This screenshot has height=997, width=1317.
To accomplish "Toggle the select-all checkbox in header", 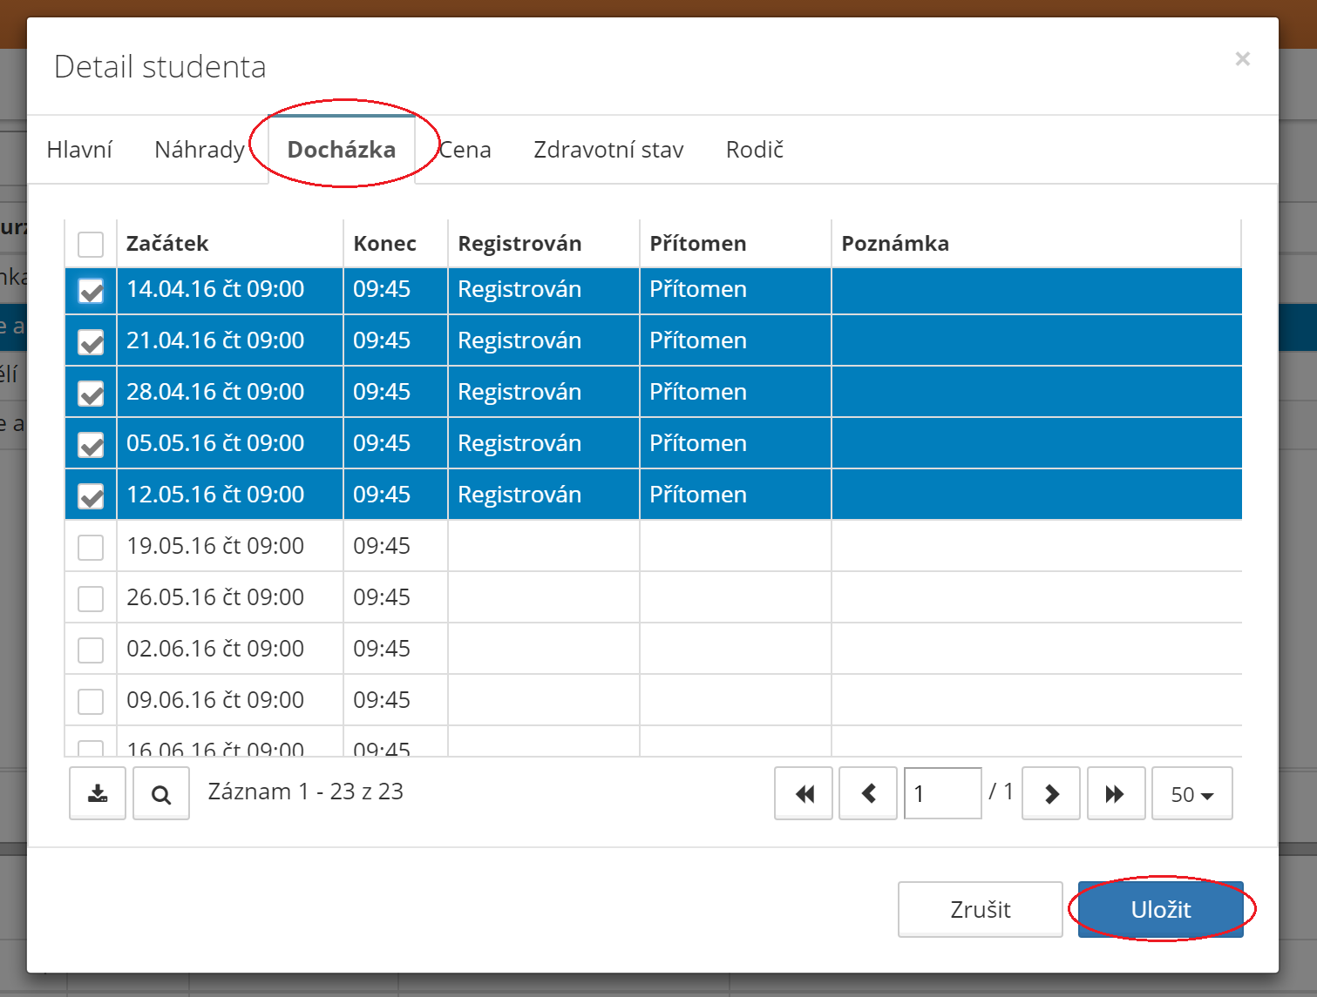I will coord(91,244).
